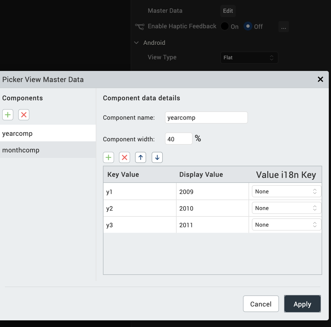Add a new component with green plus
Image resolution: width=331 pixels, height=327 pixels.
point(8,115)
